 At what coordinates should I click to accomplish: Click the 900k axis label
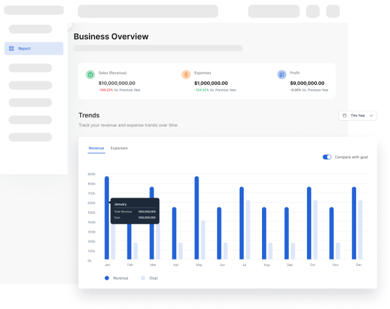click(91, 174)
